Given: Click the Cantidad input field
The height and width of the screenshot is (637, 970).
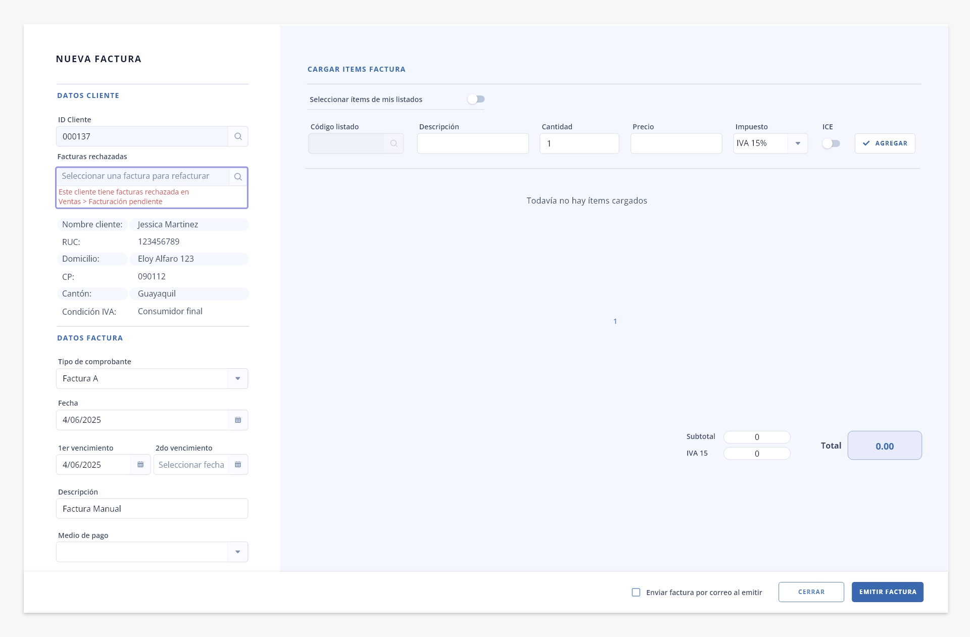Looking at the screenshot, I should click(x=579, y=143).
